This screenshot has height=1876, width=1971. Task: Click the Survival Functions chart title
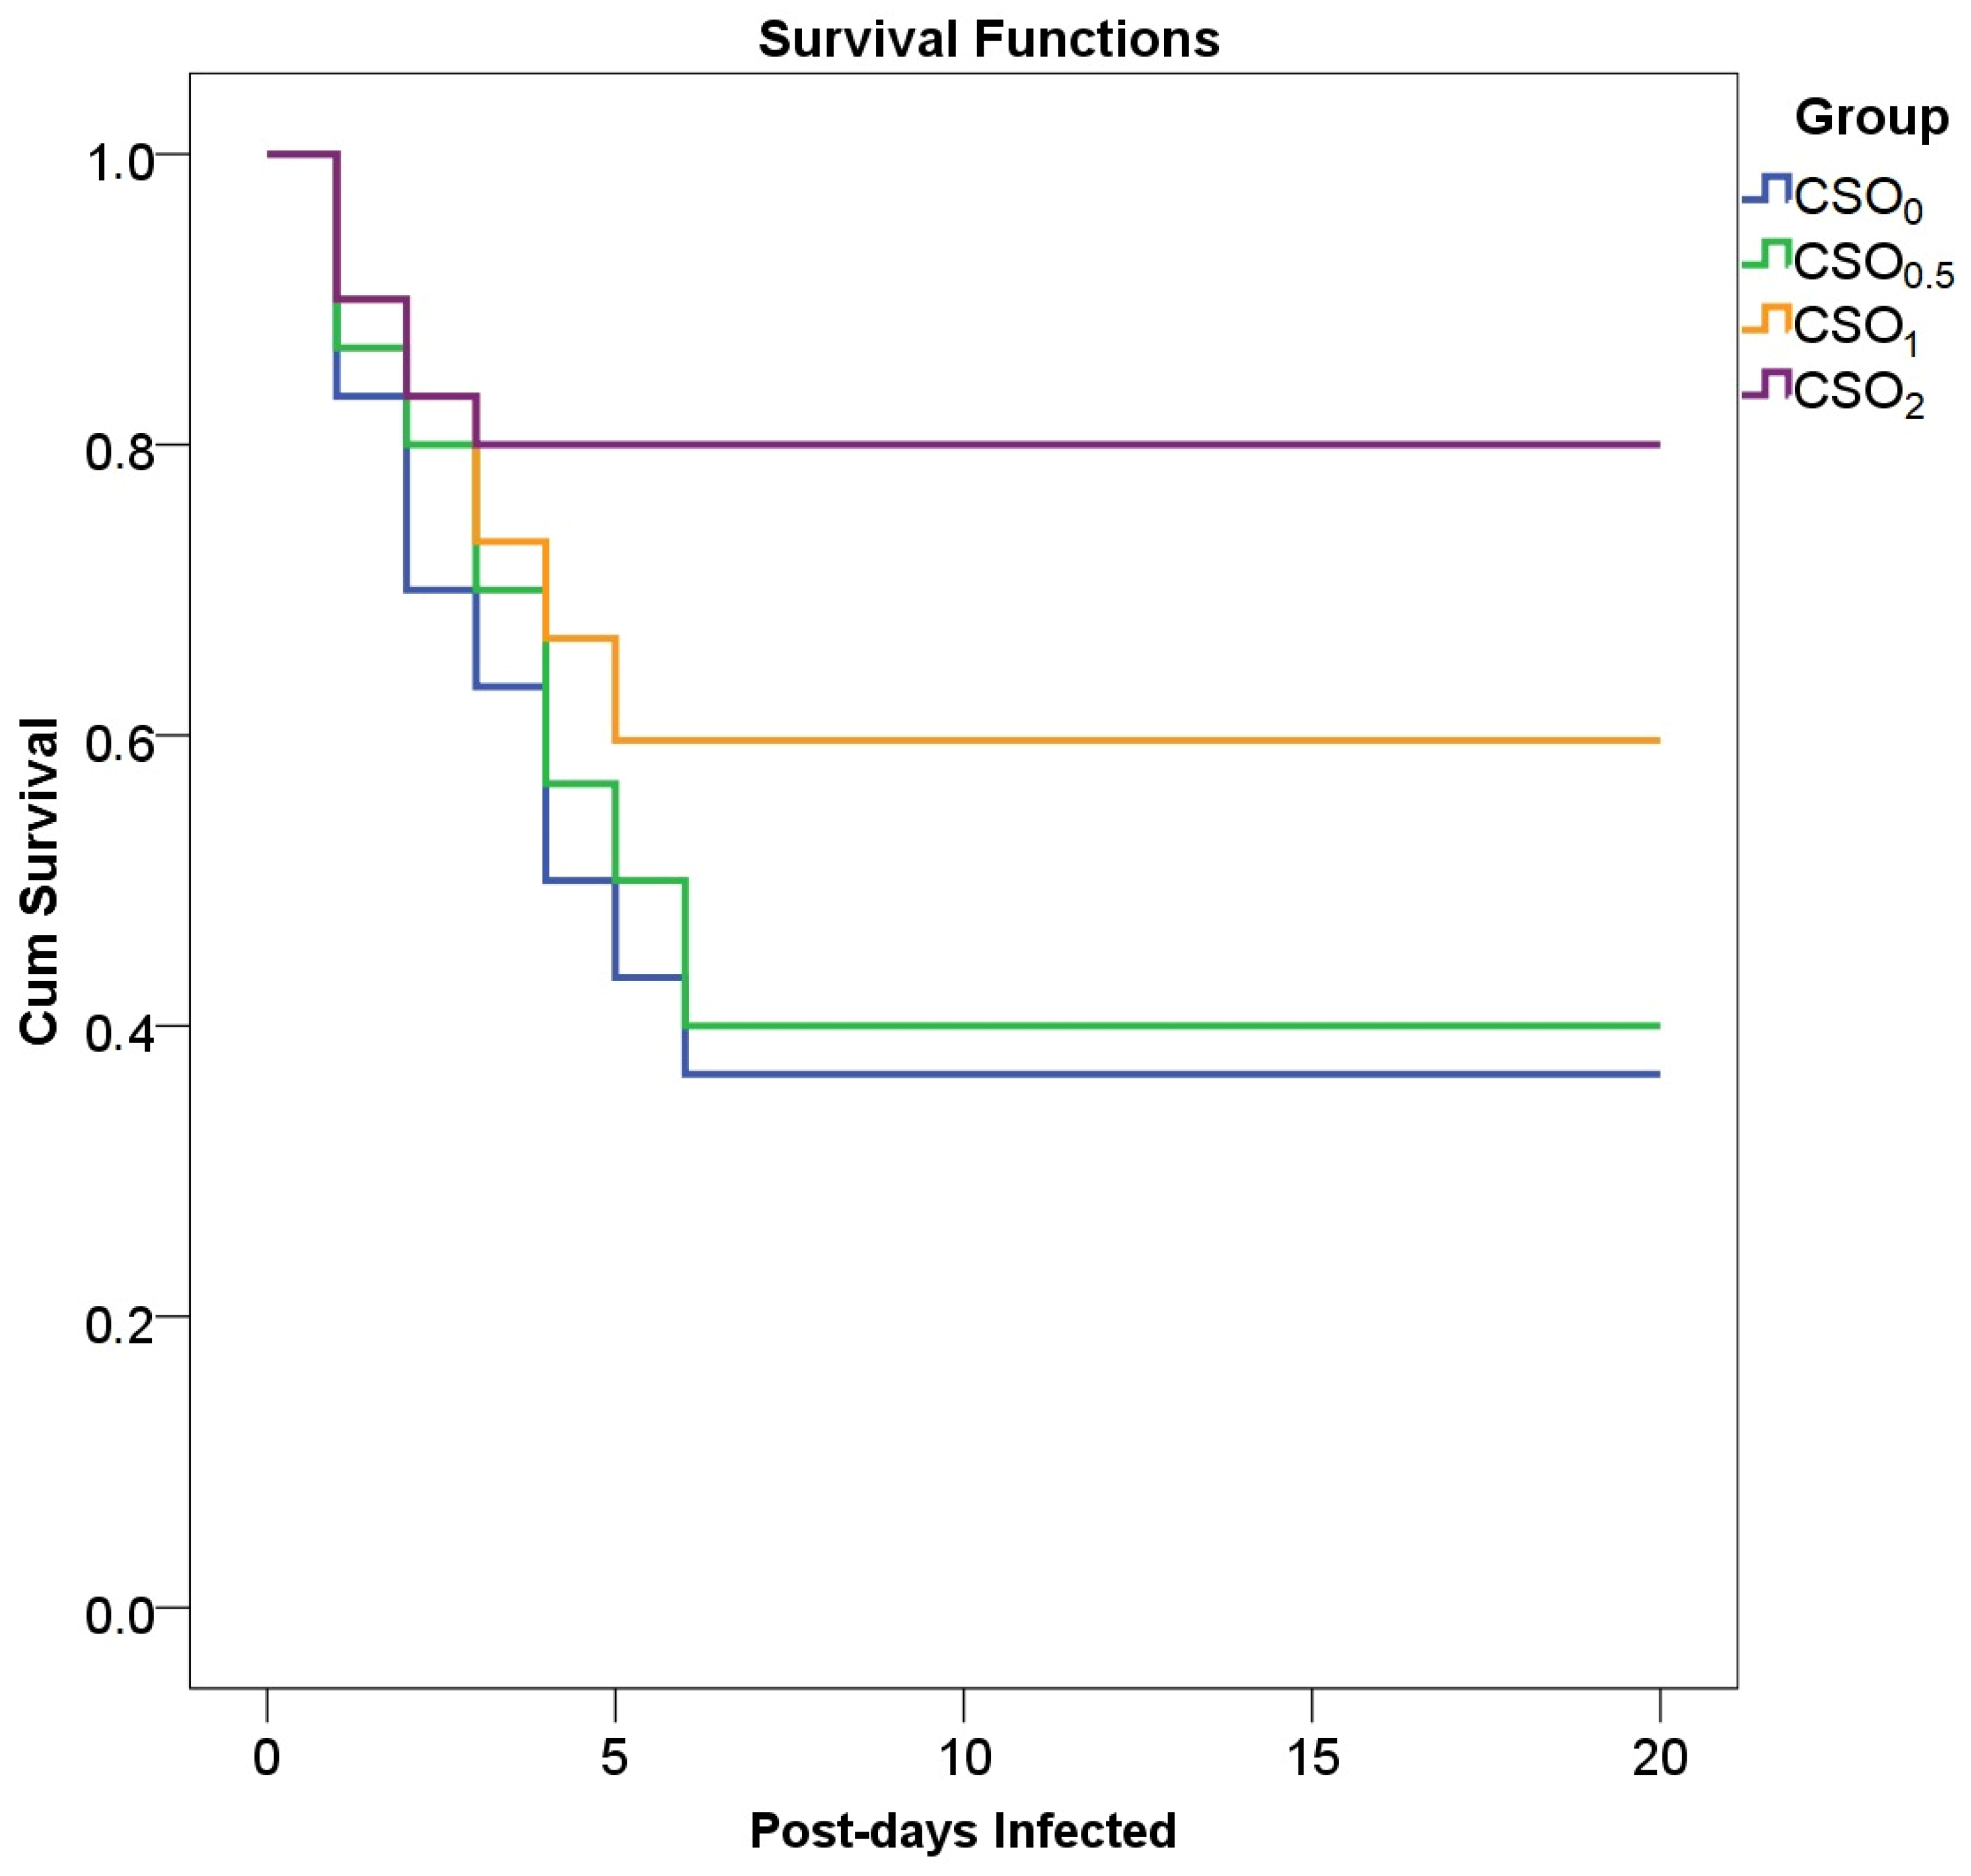click(988, 40)
